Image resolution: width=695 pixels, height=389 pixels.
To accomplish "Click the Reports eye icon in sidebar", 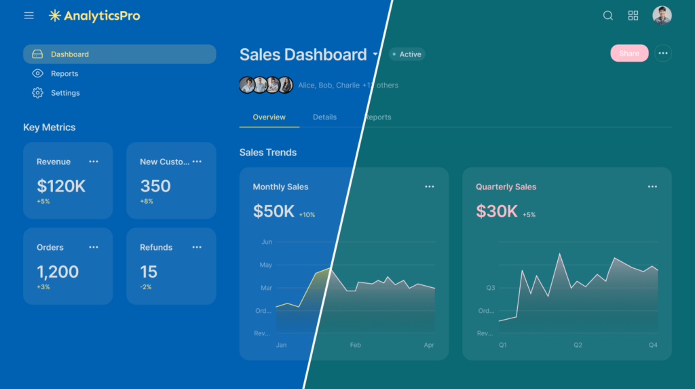I will [x=37, y=73].
